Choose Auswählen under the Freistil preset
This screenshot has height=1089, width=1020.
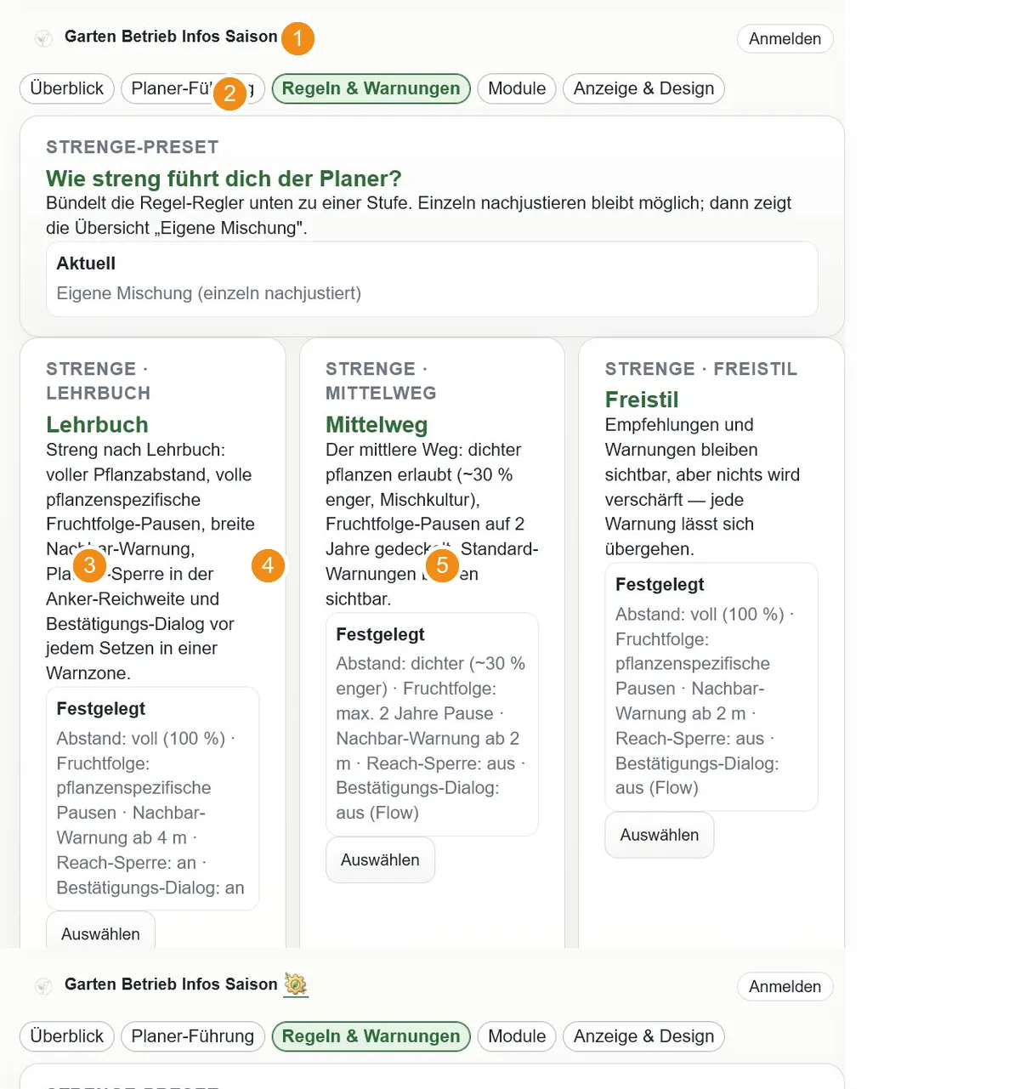(x=660, y=835)
